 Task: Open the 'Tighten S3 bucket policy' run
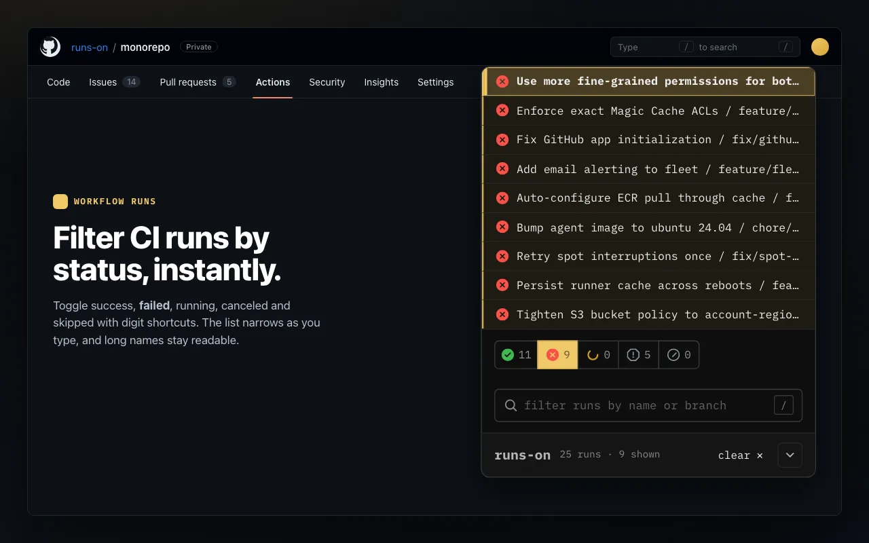point(648,315)
